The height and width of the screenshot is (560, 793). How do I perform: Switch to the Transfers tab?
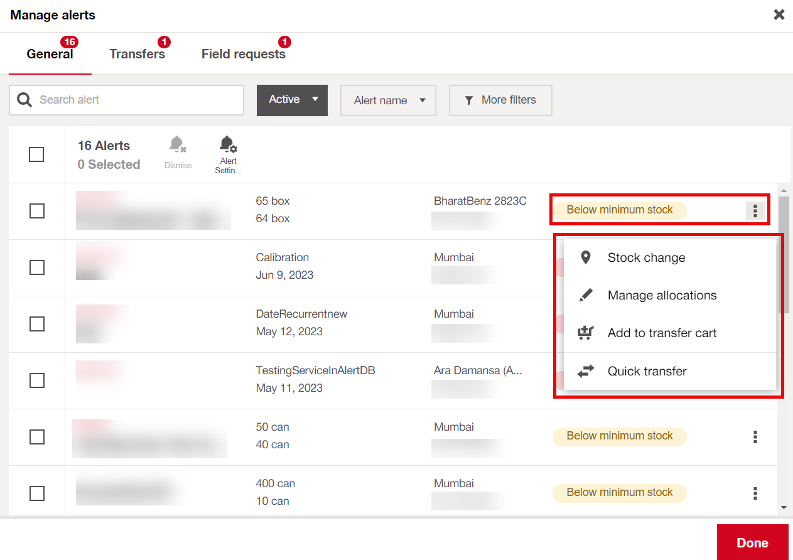(x=137, y=54)
